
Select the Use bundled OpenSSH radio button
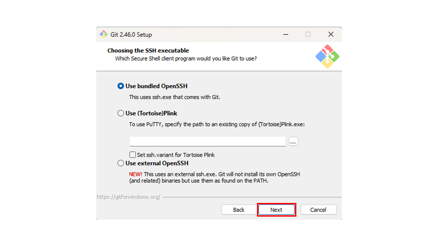point(120,86)
